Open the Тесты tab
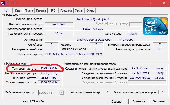 coord(79,10)
